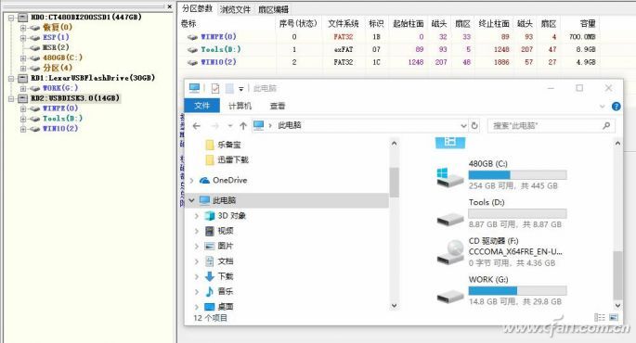Viewport: 636px width, 343px height.
Task: Click the refresh button beside address bar
Action: 474,125
